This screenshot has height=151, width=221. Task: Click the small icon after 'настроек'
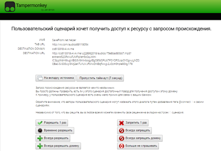(x=170, y=112)
